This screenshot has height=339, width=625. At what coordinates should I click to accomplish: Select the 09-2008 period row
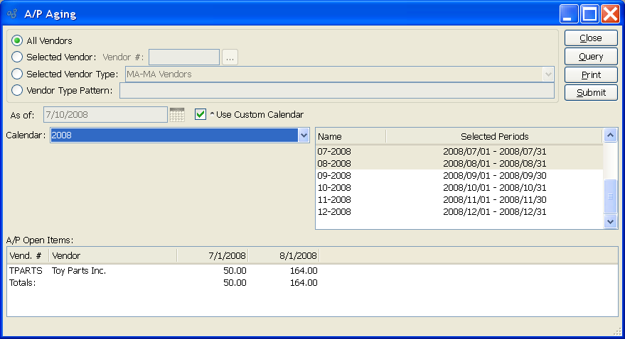tap(459, 175)
